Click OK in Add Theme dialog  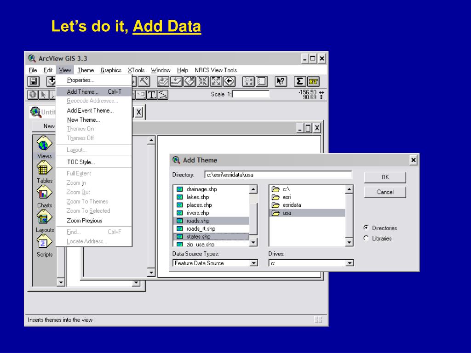[x=385, y=177]
